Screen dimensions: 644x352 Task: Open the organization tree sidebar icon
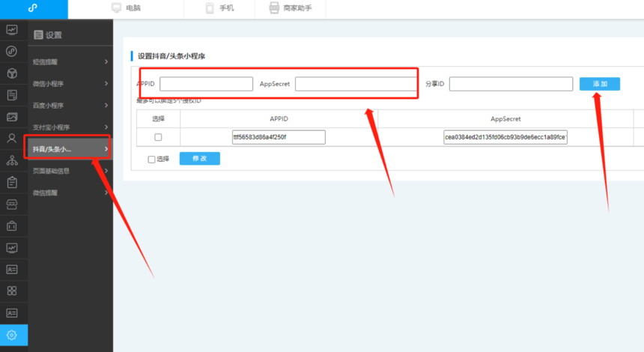click(x=12, y=160)
